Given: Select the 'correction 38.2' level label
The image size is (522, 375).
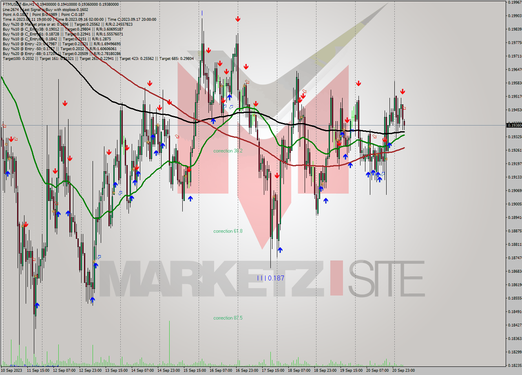Looking at the screenshot, I should point(228,151).
